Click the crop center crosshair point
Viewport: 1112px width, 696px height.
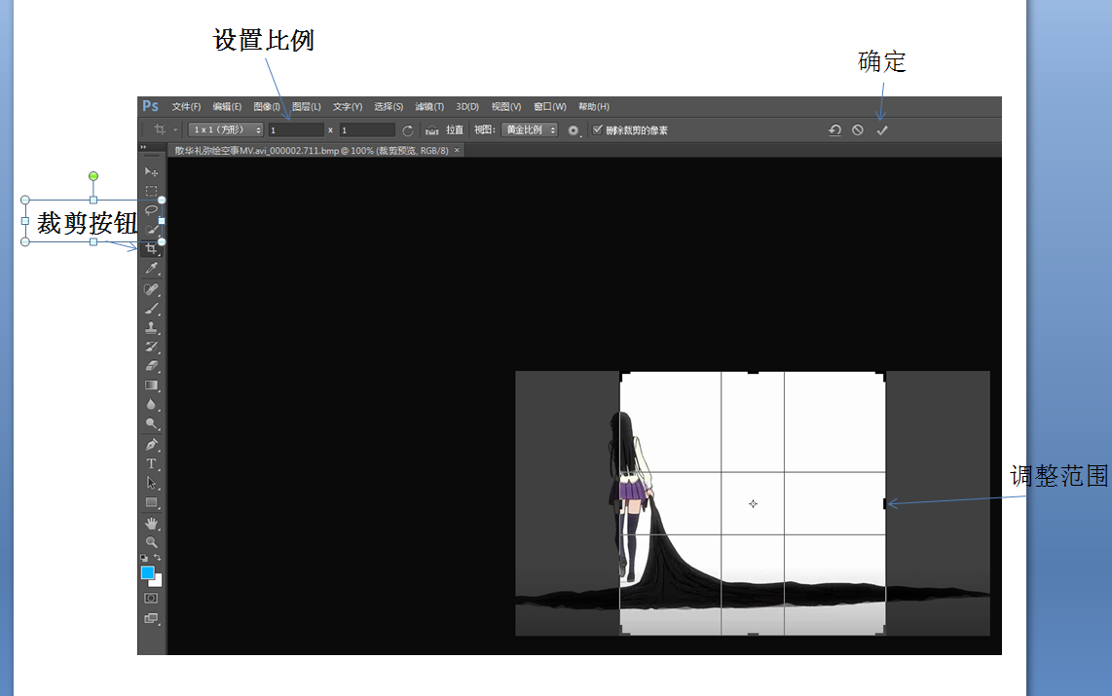point(753,504)
